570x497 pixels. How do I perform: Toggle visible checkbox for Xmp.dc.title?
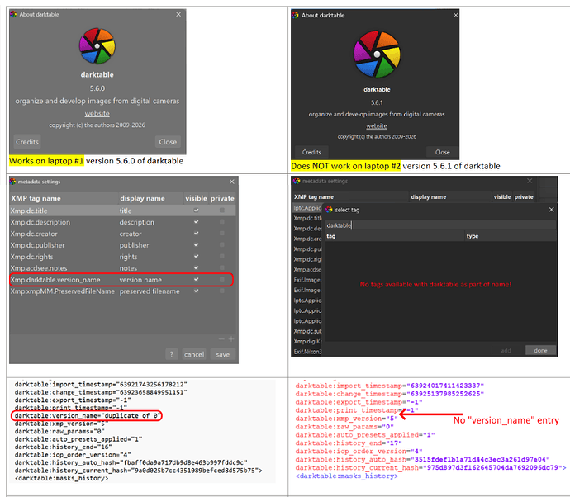(197, 210)
